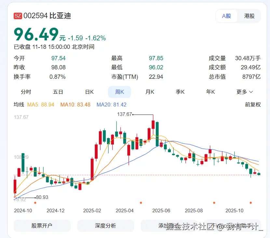Select the 月K monthly chart view

(x=150, y=92)
